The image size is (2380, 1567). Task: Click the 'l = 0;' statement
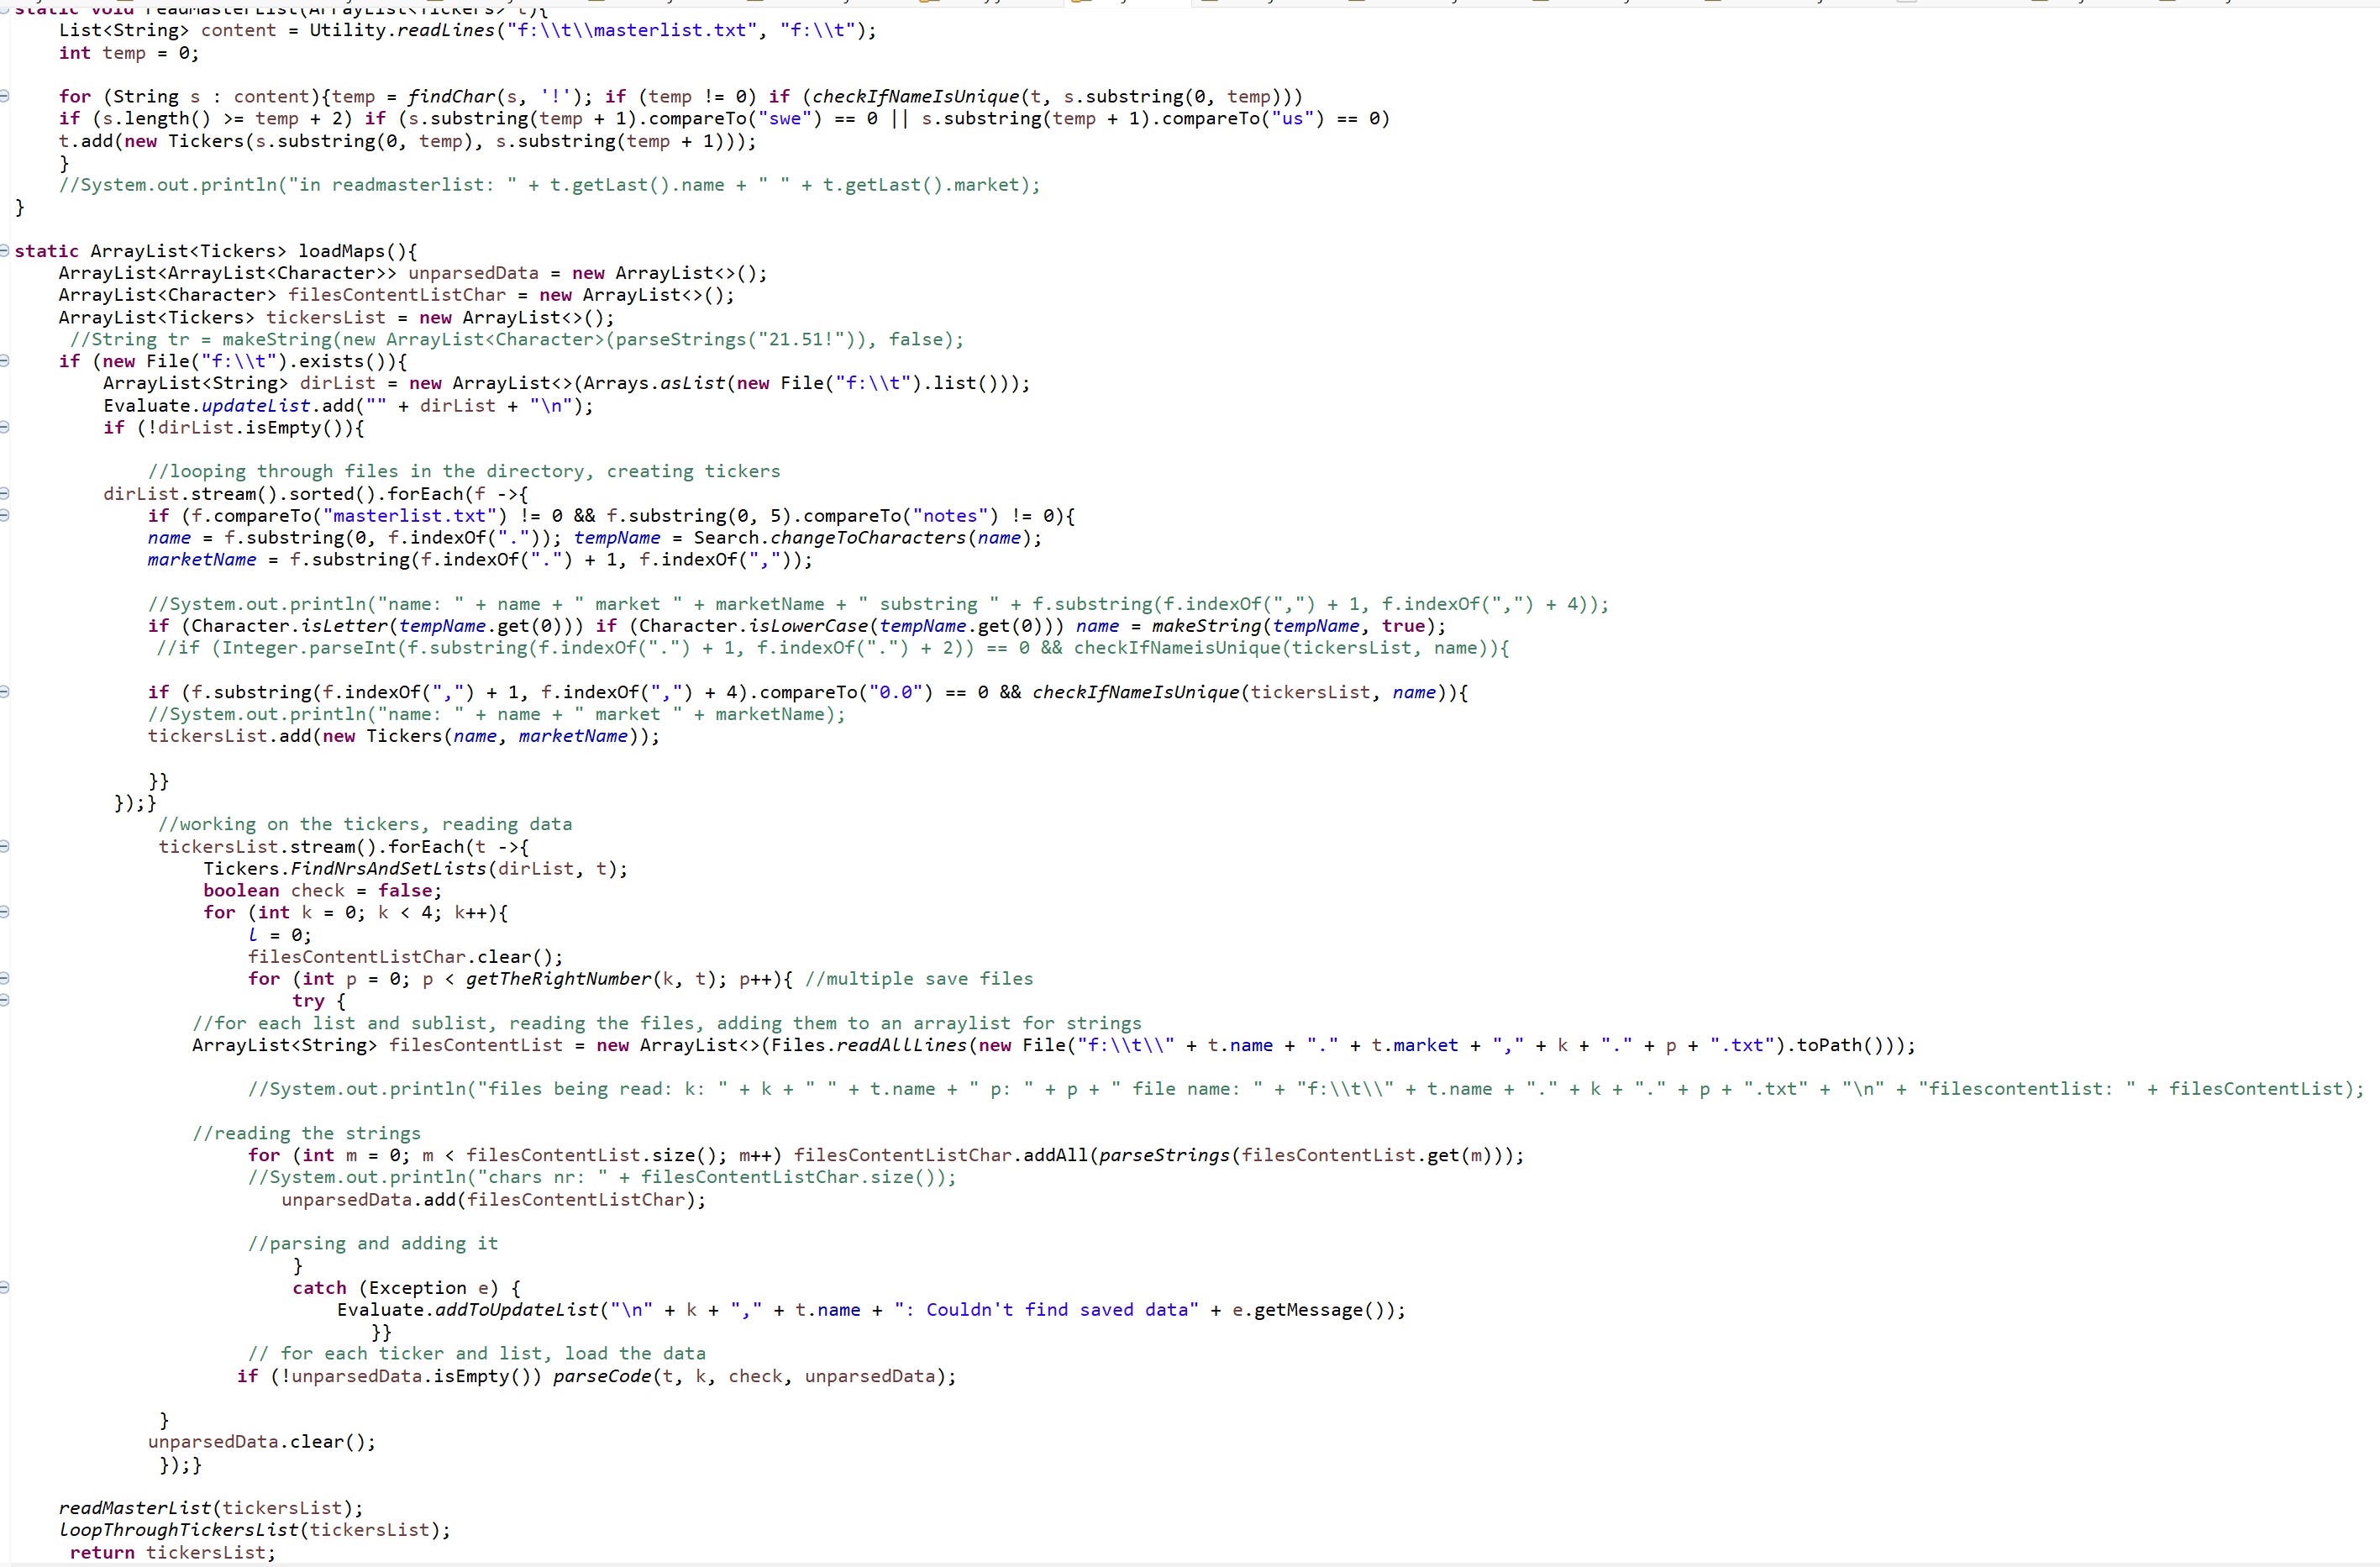point(280,935)
